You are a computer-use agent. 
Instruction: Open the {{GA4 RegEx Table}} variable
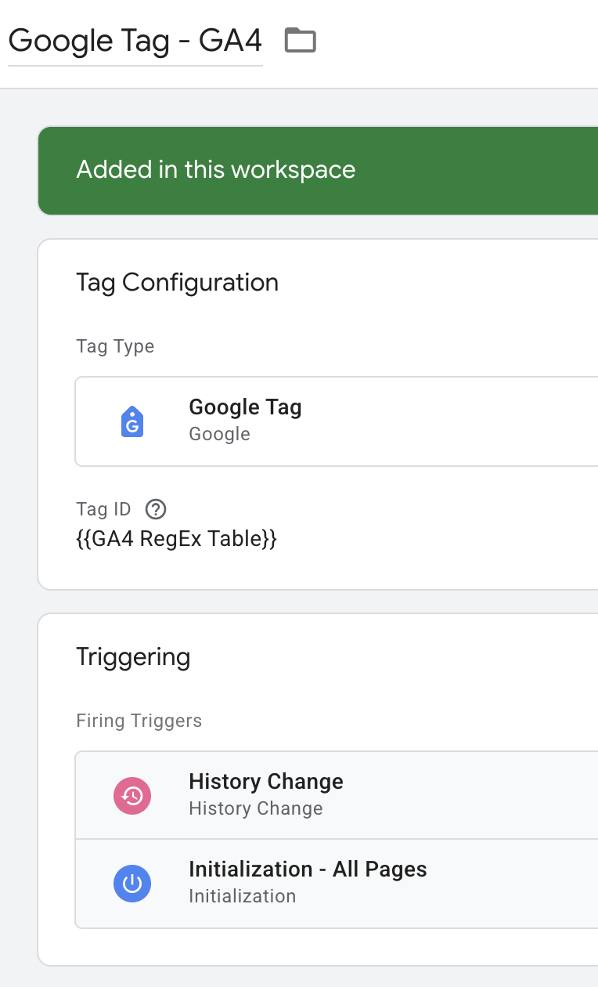pos(177,538)
